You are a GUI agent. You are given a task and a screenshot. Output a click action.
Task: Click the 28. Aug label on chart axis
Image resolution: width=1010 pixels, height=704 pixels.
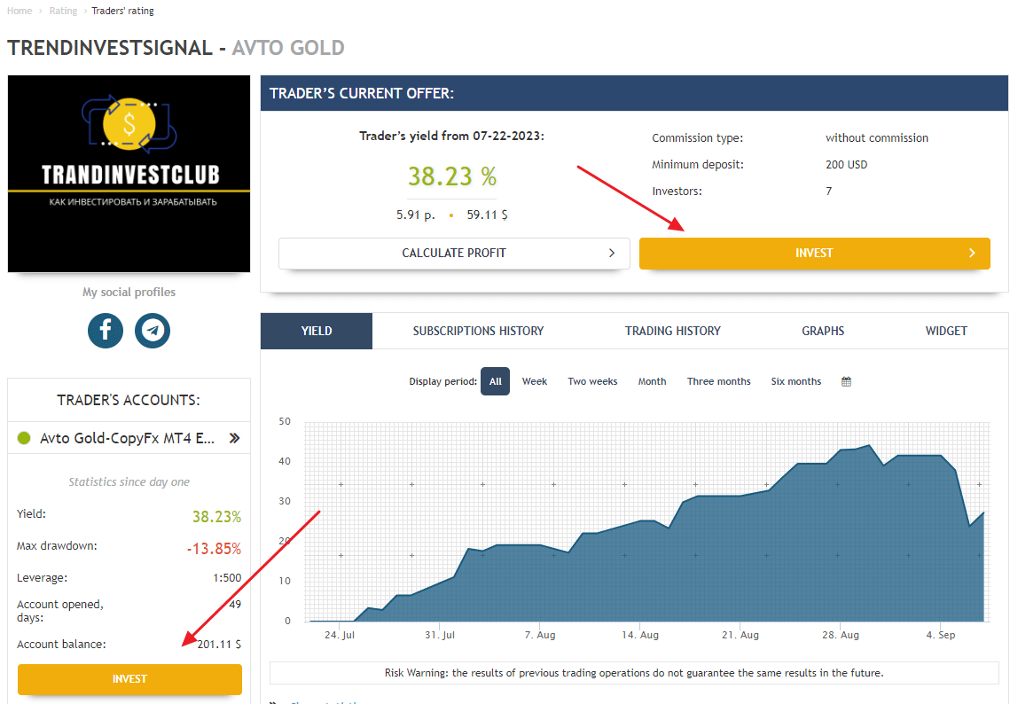point(840,635)
